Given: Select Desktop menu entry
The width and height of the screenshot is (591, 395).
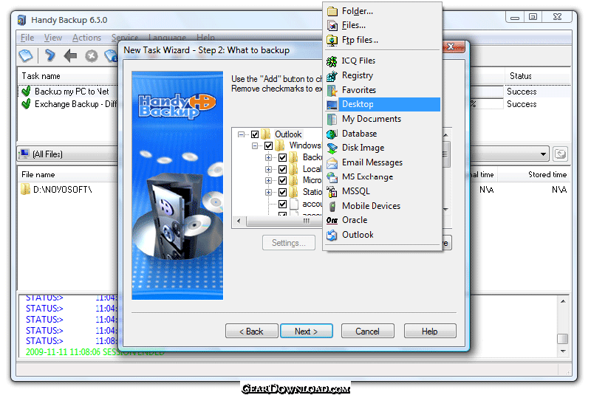Looking at the screenshot, I should tap(383, 104).
